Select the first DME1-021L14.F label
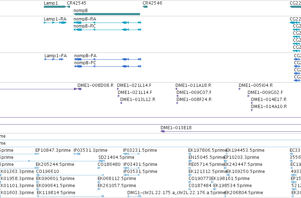Image resolution: width=301 pixels, height=198 pixels. [134, 85]
